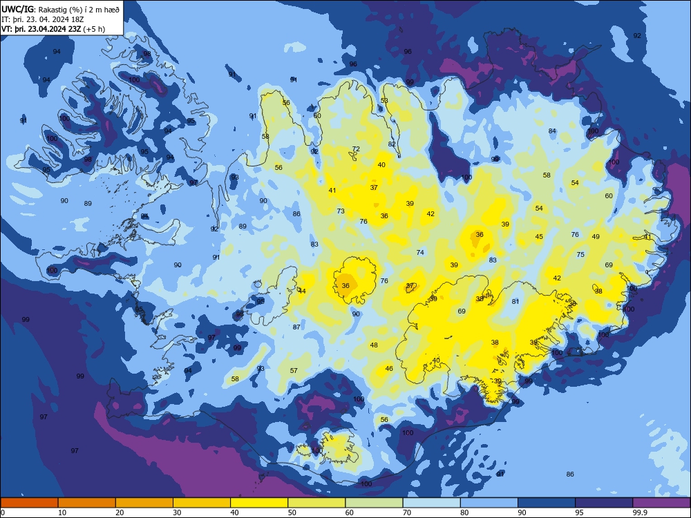Screen dimensions: 691x518
Task: Click the value "46" on the map
Action: (388, 369)
